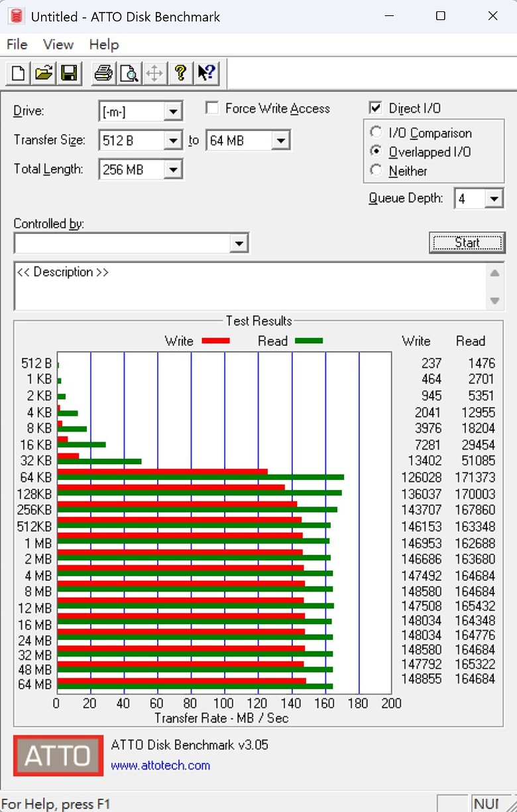Minimize the ATTO Disk Benchmark window
The height and width of the screenshot is (812, 517).
[388, 16]
